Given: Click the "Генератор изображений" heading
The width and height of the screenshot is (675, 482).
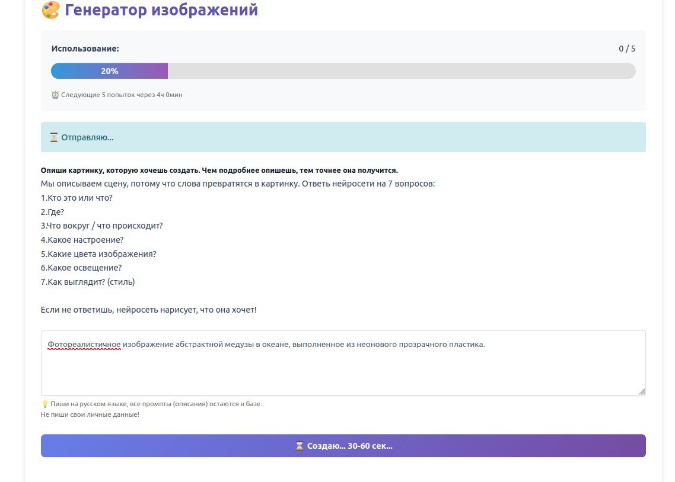Looking at the screenshot, I should click(161, 10).
